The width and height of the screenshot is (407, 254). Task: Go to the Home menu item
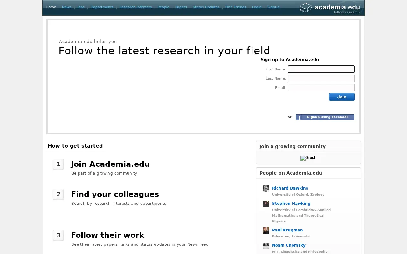(x=51, y=7)
